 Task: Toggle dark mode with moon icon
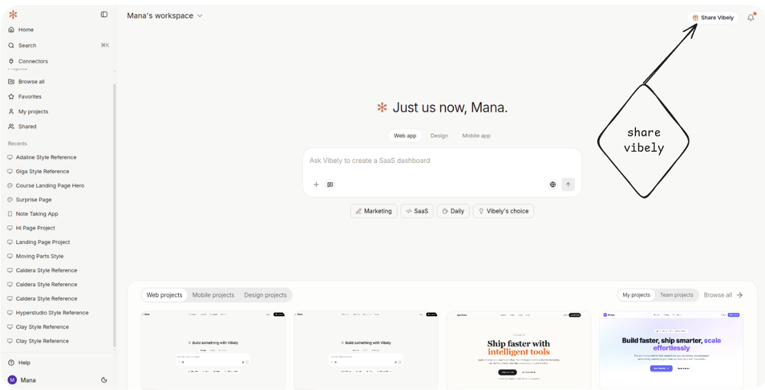[x=104, y=380]
